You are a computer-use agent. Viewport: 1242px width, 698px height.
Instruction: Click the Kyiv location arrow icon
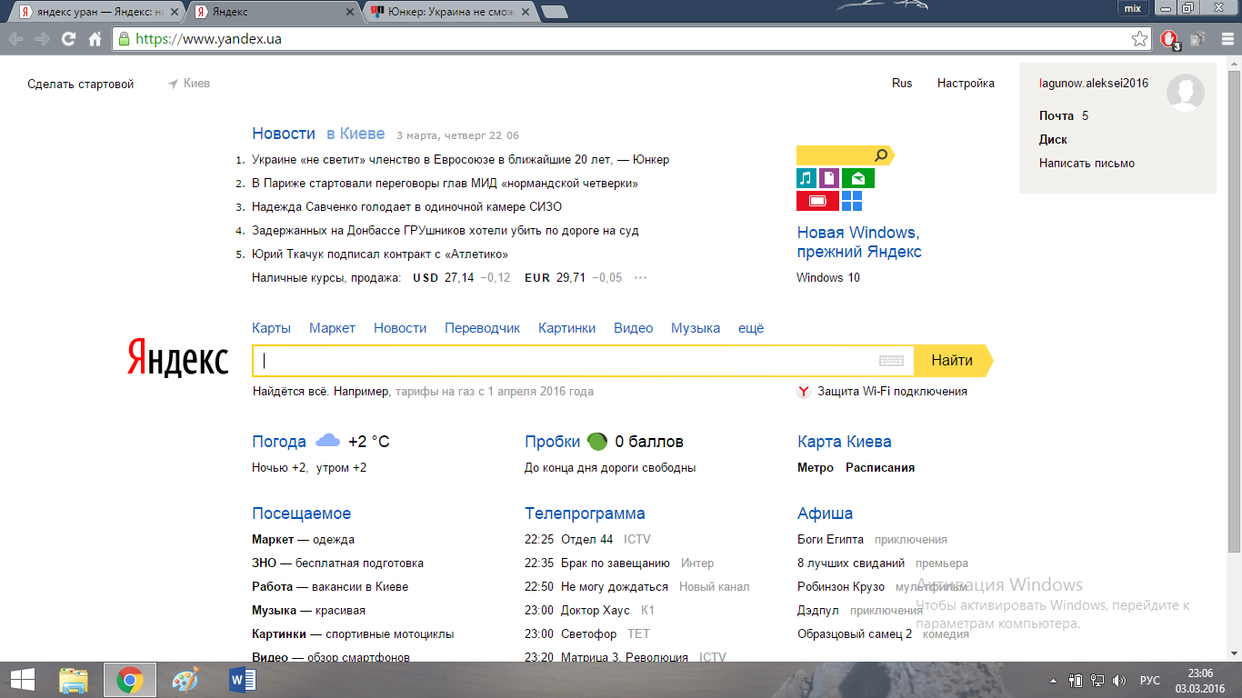point(173,84)
